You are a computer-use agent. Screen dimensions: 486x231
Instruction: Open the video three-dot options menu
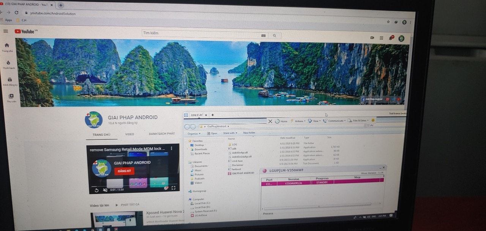tap(171, 148)
